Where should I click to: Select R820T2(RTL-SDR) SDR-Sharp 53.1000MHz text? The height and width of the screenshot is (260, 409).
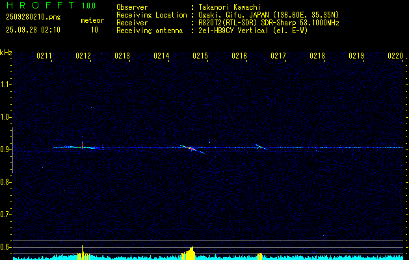[269, 23]
